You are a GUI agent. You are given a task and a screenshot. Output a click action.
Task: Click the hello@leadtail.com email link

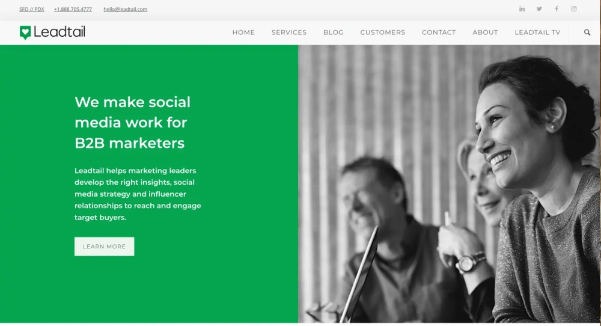[x=126, y=9]
